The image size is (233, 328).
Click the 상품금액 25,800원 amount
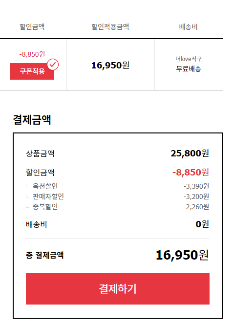(190, 153)
